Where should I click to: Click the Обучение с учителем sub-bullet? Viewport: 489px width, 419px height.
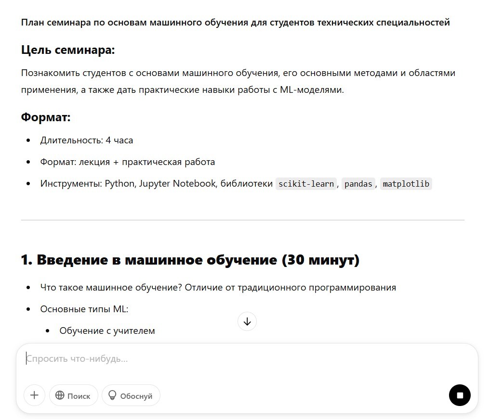[107, 330]
